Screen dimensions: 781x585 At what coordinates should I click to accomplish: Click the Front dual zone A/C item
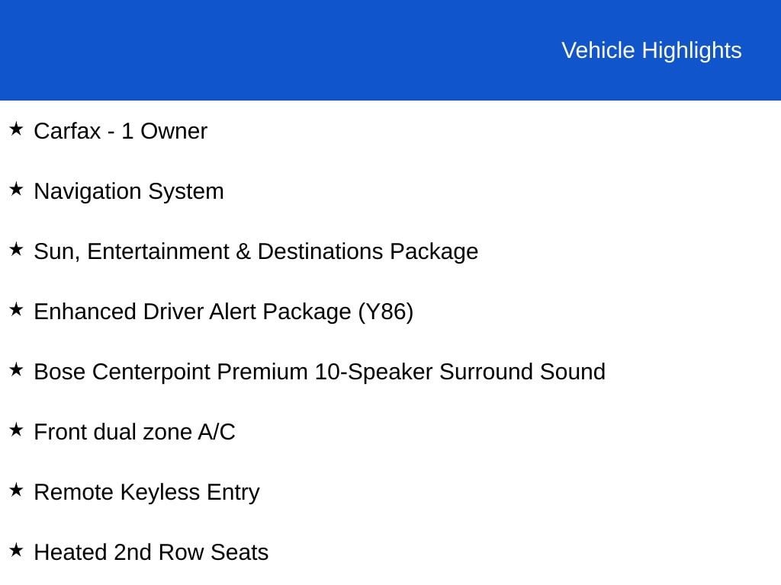134,432
